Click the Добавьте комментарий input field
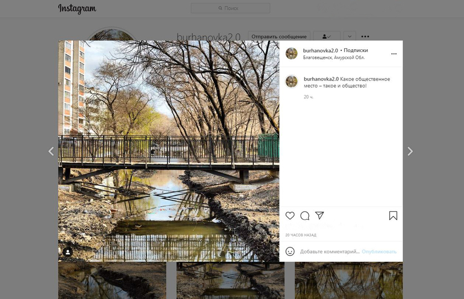The height and width of the screenshot is (299, 464). (x=330, y=251)
